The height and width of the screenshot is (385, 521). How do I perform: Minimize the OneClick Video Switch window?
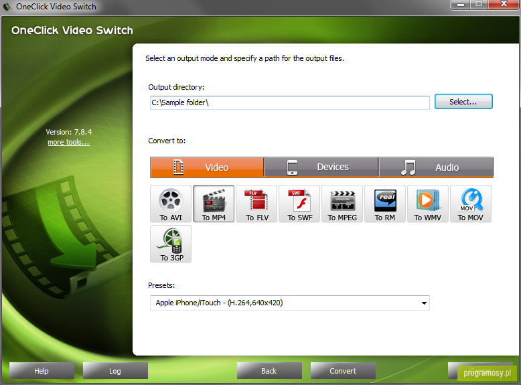click(461, 4)
